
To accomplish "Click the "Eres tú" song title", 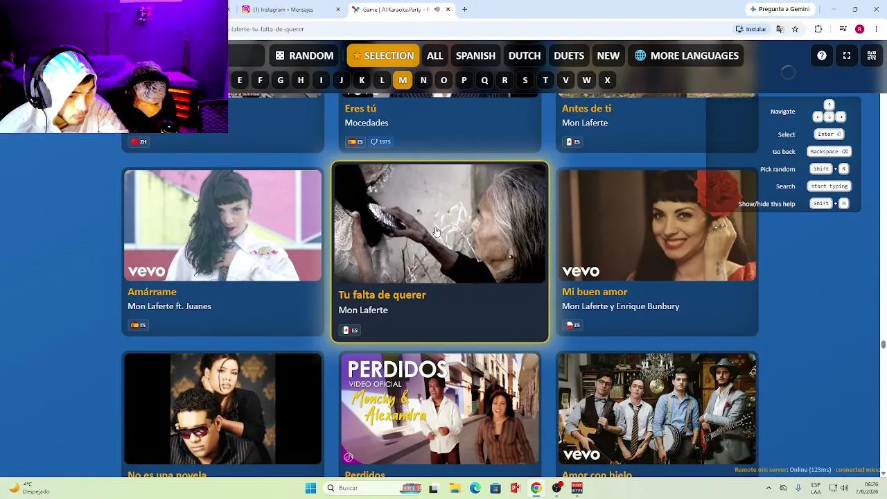I will pyautogui.click(x=360, y=108).
